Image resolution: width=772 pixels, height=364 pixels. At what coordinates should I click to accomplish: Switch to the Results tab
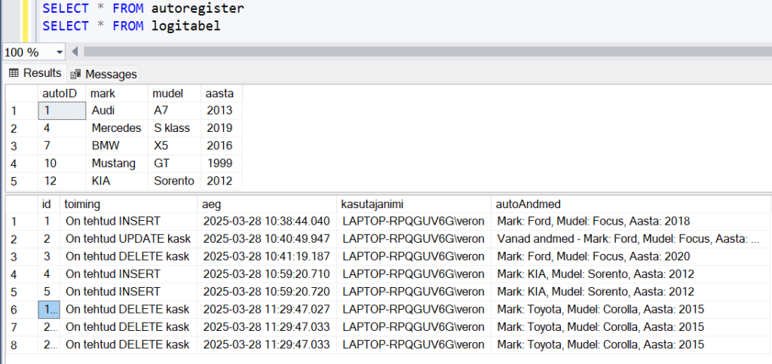pos(35,73)
